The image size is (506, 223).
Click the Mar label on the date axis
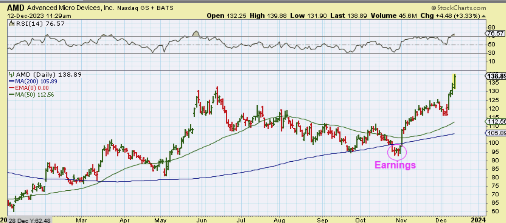pyautogui.click(x=81, y=220)
